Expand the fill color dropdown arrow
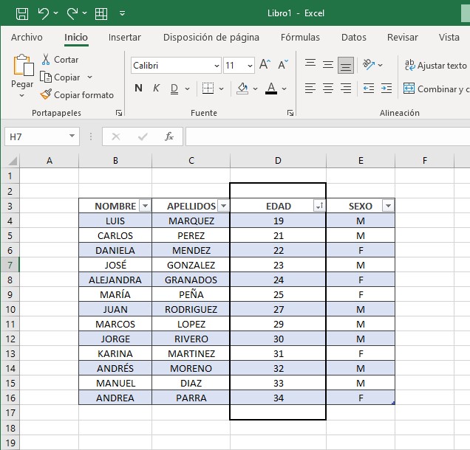 (255, 89)
